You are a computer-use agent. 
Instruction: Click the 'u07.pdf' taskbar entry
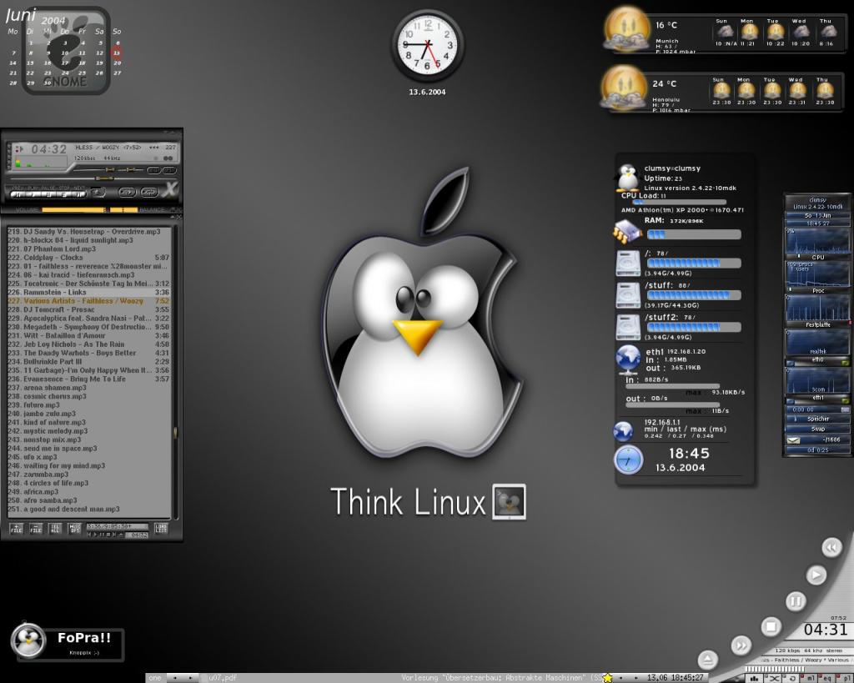[x=224, y=678]
